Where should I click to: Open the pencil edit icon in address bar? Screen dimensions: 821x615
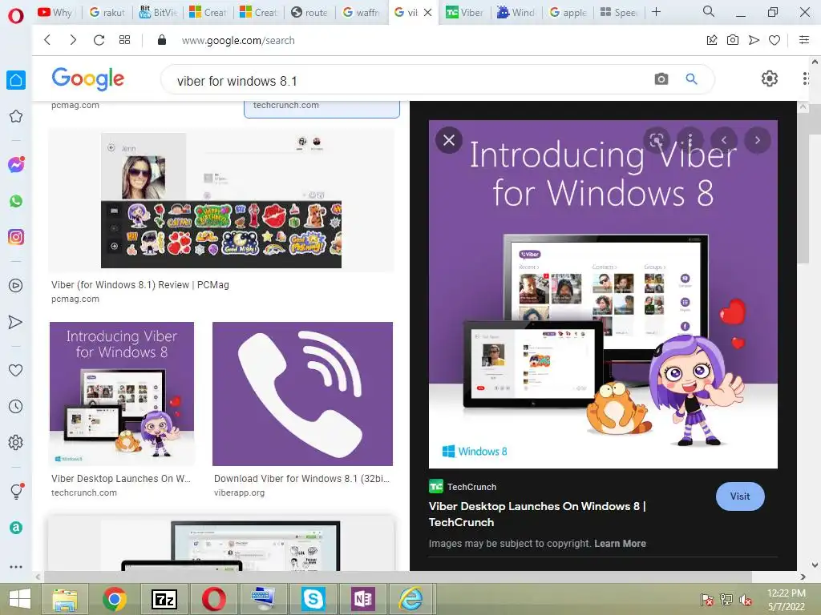[x=712, y=40]
